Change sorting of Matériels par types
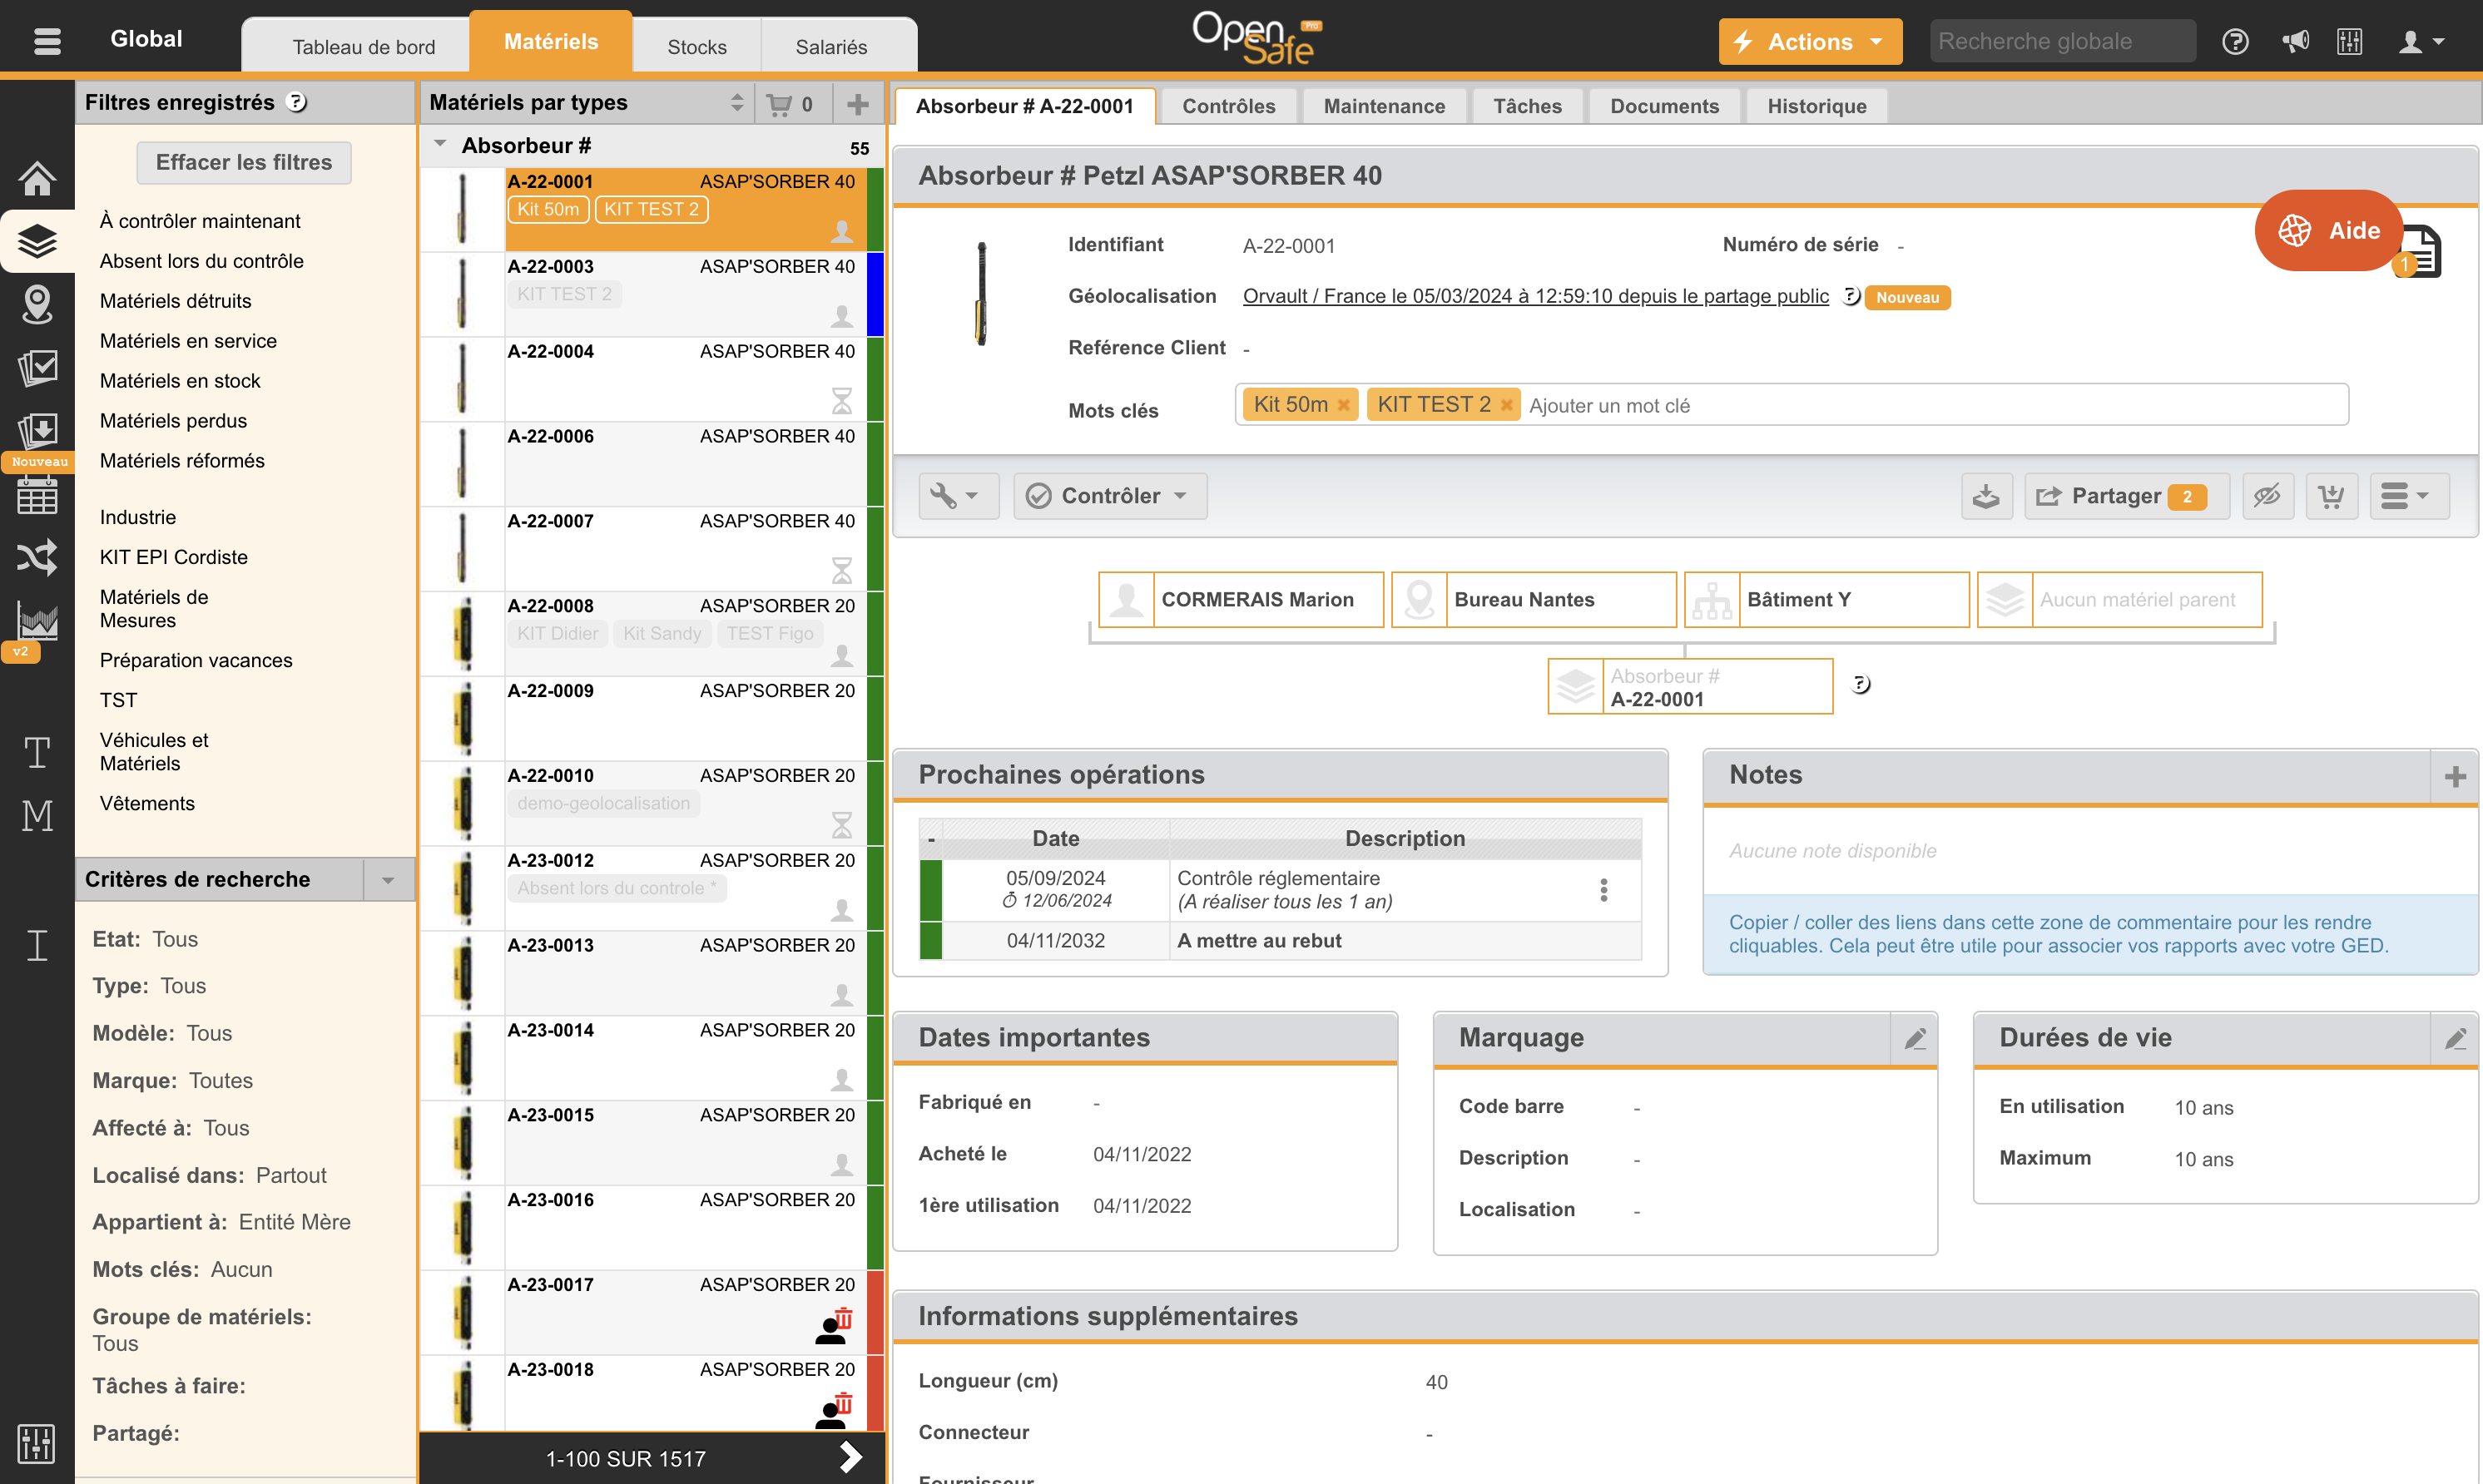This screenshot has height=1484, width=2483. tap(736, 102)
